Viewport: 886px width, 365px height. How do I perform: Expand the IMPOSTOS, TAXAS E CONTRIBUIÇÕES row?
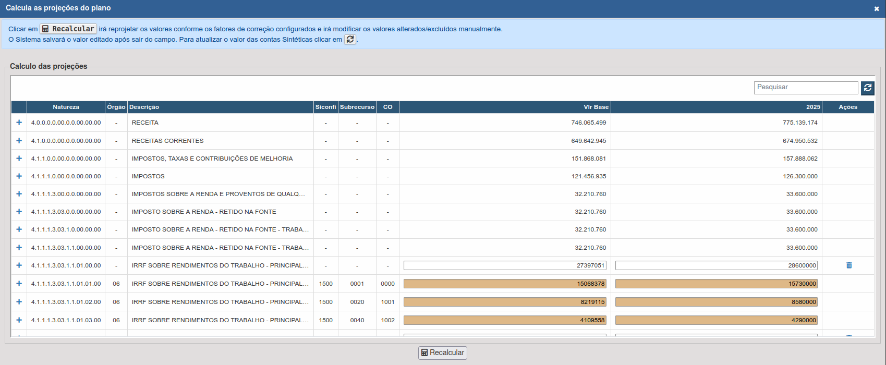[x=19, y=159]
